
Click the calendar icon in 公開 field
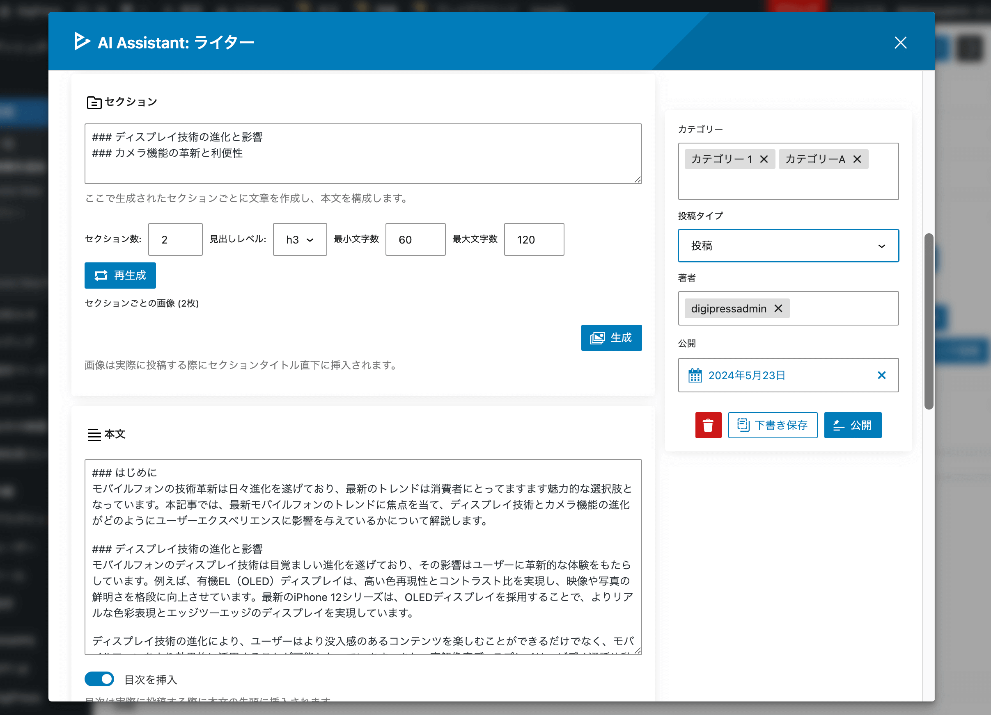pyautogui.click(x=695, y=375)
